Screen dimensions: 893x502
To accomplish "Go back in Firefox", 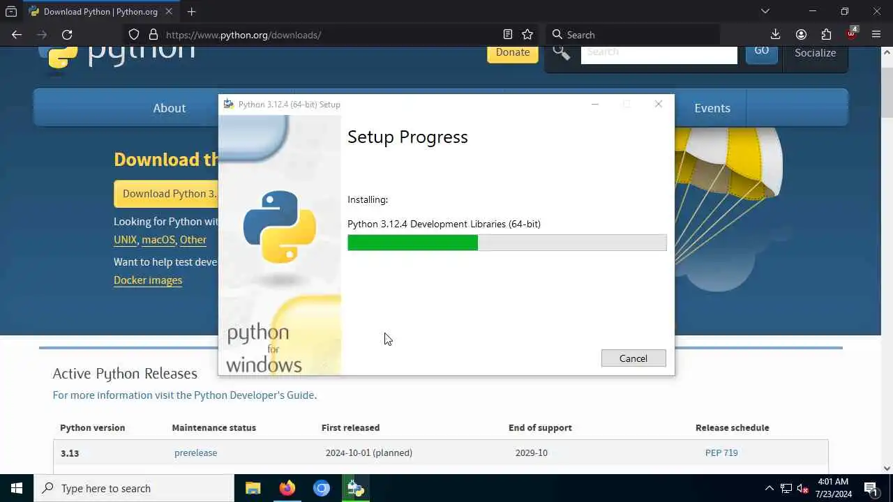I will click(x=17, y=35).
